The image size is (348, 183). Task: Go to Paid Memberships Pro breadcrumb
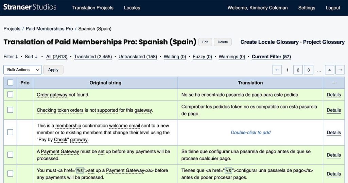(x=49, y=29)
